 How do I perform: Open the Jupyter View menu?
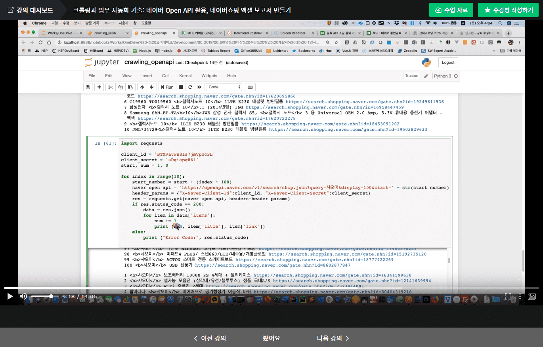coord(127,76)
